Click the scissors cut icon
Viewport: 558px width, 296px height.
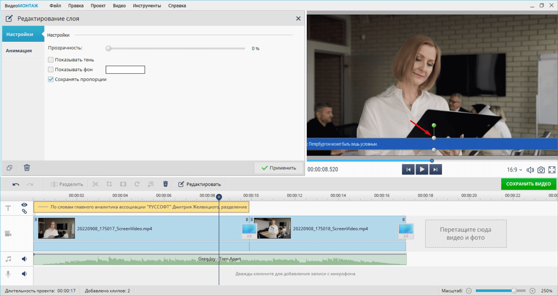(x=95, y=184)
